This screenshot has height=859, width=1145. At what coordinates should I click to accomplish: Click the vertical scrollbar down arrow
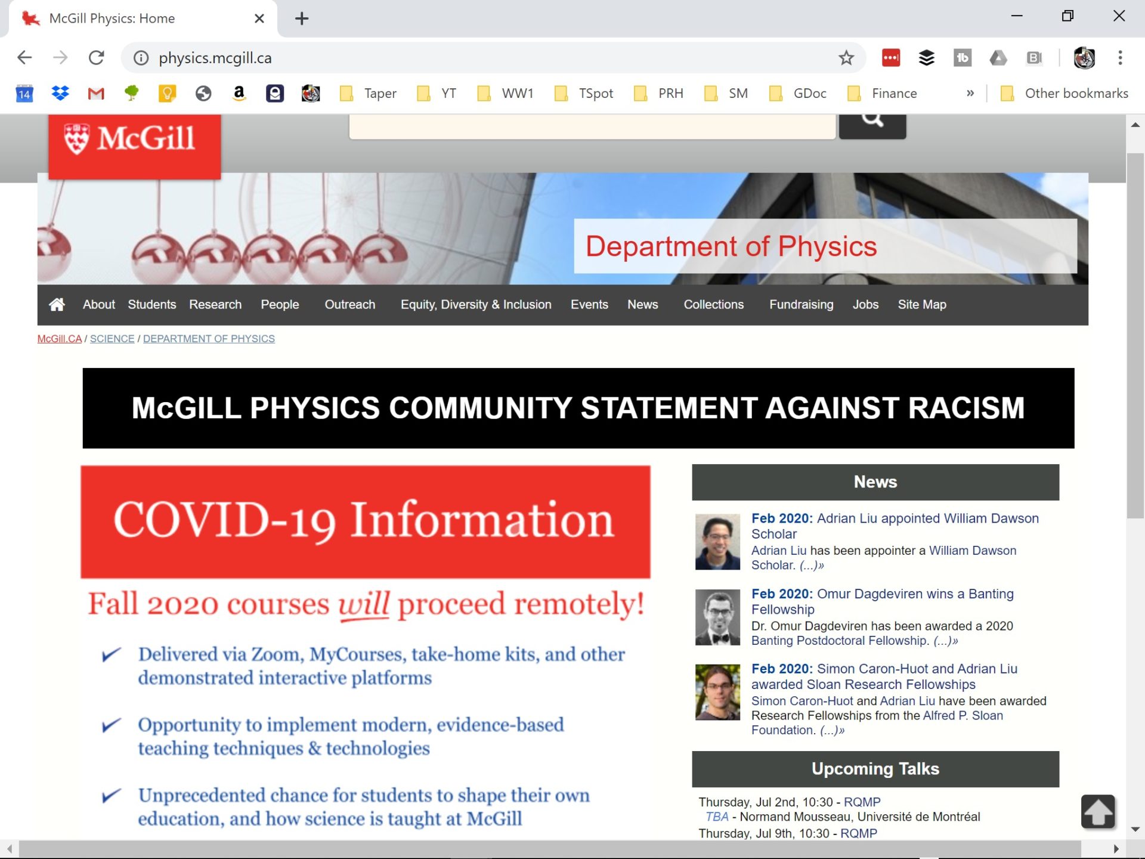click(1135, 830)
